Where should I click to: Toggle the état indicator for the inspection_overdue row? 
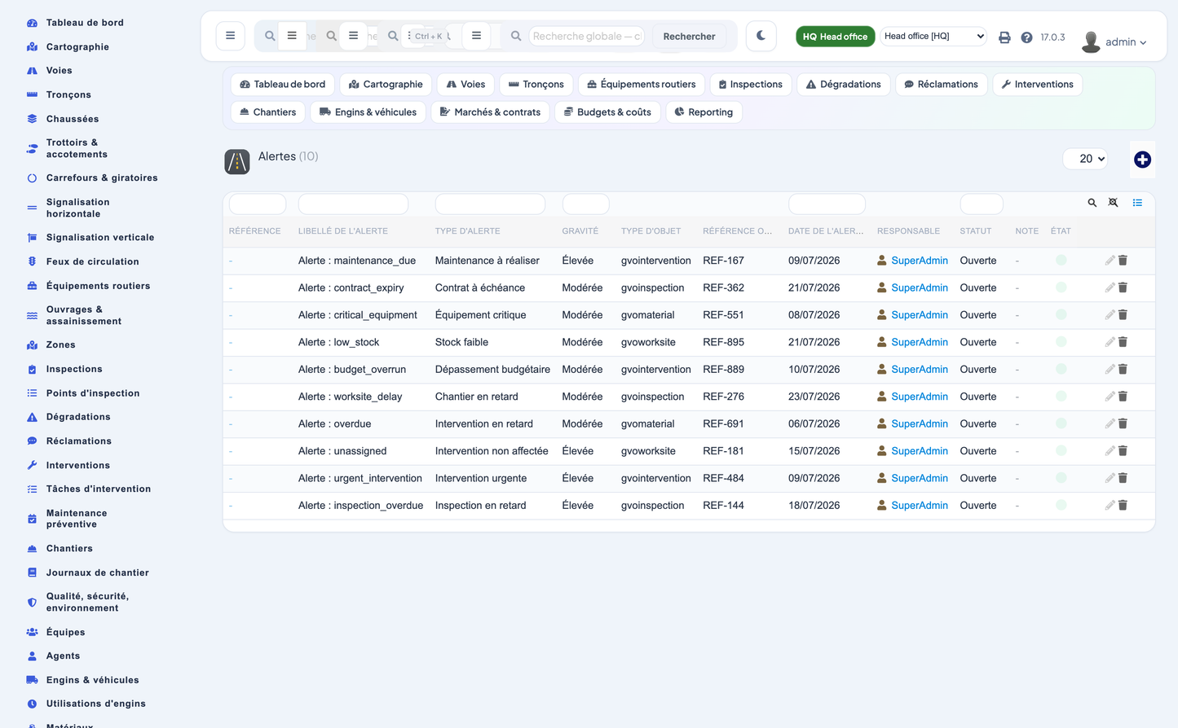point(1061,506)
